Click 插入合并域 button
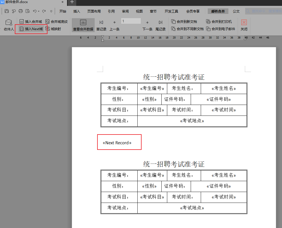Viewport: 282px width, 228px height. (31, 21)
